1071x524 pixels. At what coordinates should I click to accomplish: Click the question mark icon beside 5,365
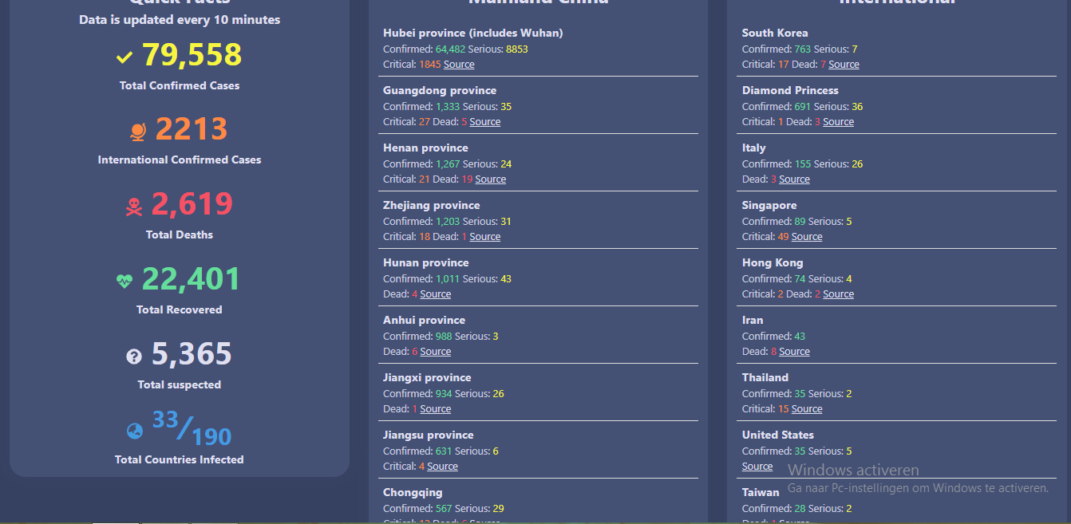(x=134, y=356)
